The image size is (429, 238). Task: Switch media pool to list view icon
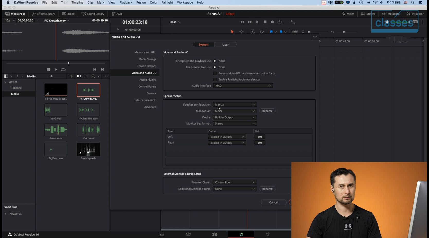85,76
